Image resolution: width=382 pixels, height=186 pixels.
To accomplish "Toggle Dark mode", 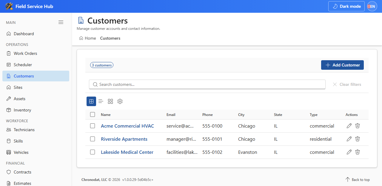I will pyautogui.click(x=346, y=6).
